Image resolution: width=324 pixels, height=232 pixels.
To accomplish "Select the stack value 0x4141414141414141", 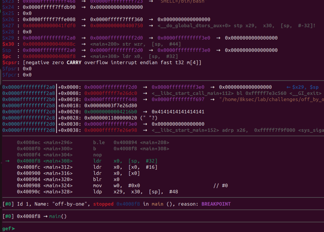I will coord(178,112).
